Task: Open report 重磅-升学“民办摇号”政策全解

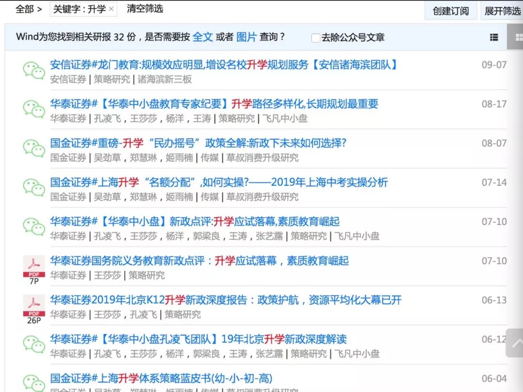Action: click(199, 143)
